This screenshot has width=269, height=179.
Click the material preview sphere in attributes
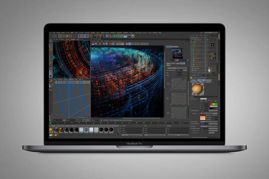(x=198, y=89)
